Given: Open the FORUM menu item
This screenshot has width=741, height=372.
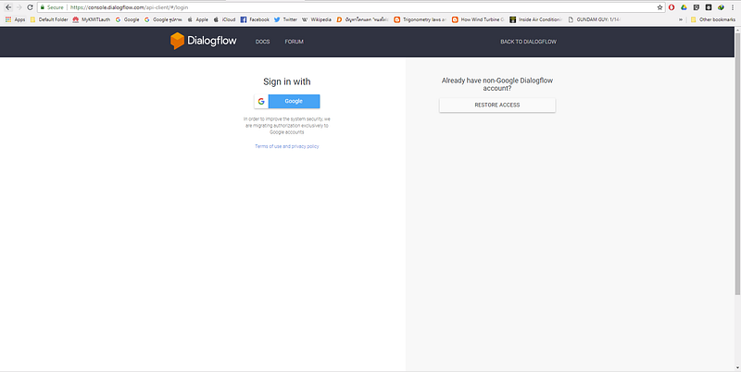Looking at the screenshot, I should [x=294, y=42].
